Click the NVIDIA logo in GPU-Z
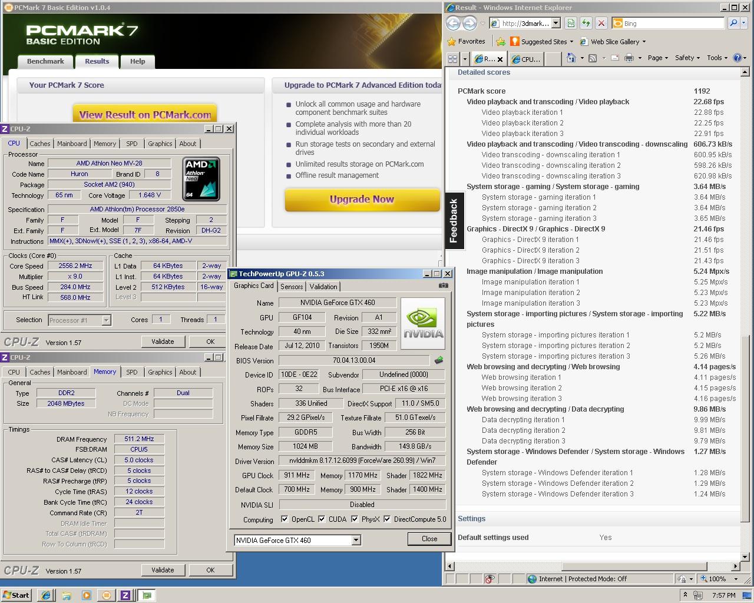The image size is (754, 603). pyautogui.click(x=423, y=324)
